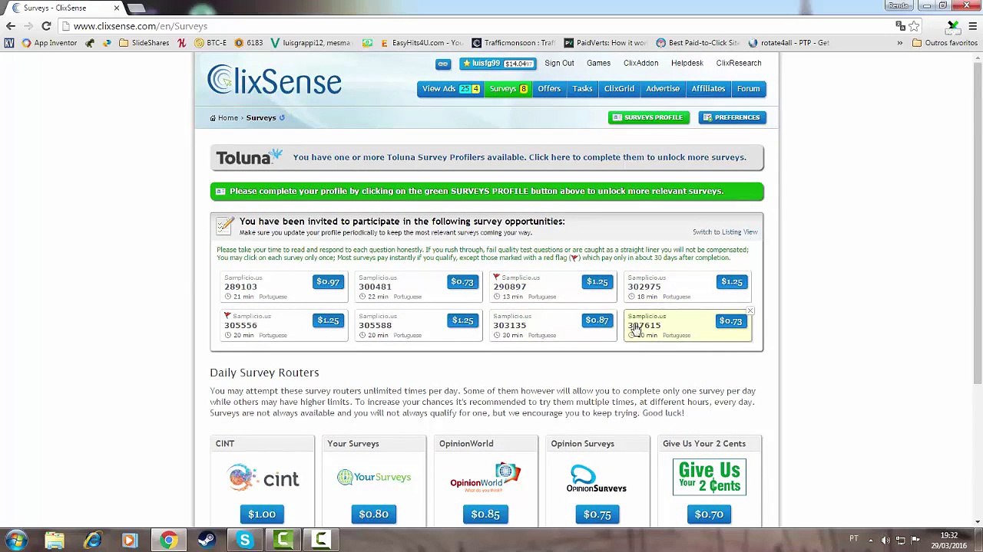Image resolution: width=983 pixels, height=552 pixels.
Task: Go back using the browser back arrow
Action: (11, 26)
